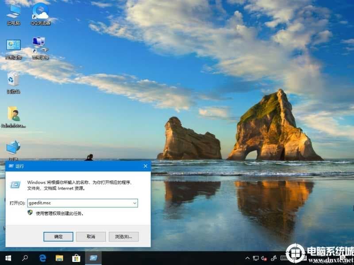Click 取消 to dismiss the Run dialog

(90, 237)
